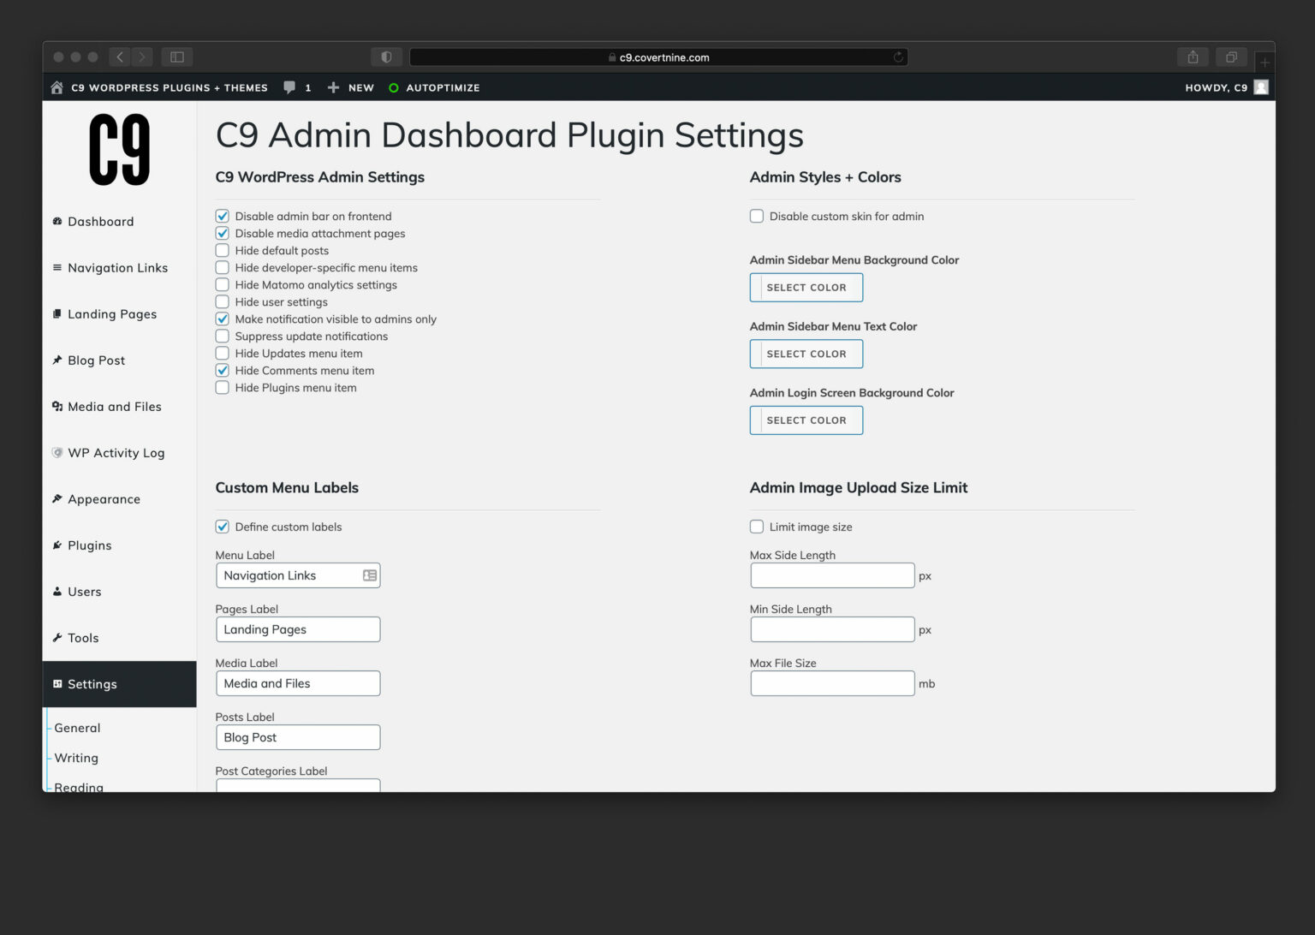Enable Hide Plugins menu item
The height and width of the screenshot is (935, 1315).
click(x=222, y=387)
